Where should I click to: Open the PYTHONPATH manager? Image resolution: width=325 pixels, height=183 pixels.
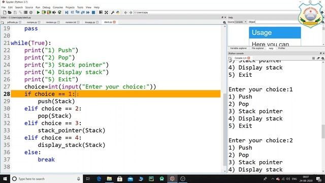click(118, 12)
